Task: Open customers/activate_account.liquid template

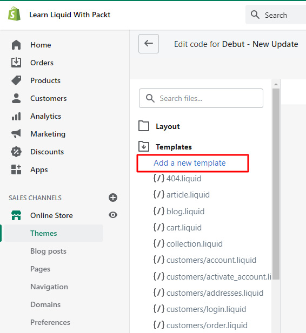Action: [x=219, y=277]
